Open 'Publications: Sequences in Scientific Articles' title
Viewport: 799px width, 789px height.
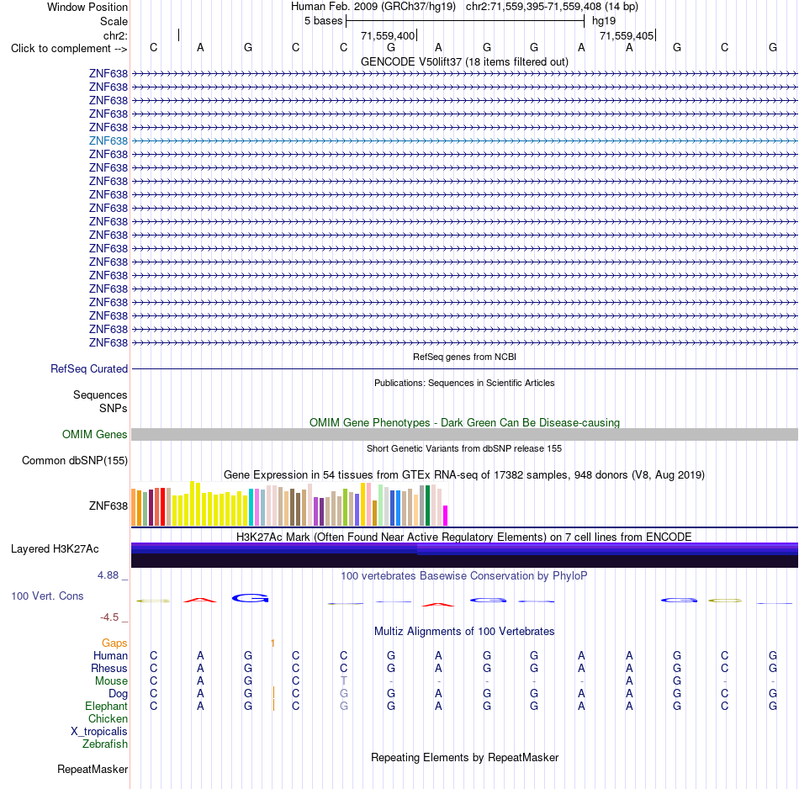click(x=464, y=383)
